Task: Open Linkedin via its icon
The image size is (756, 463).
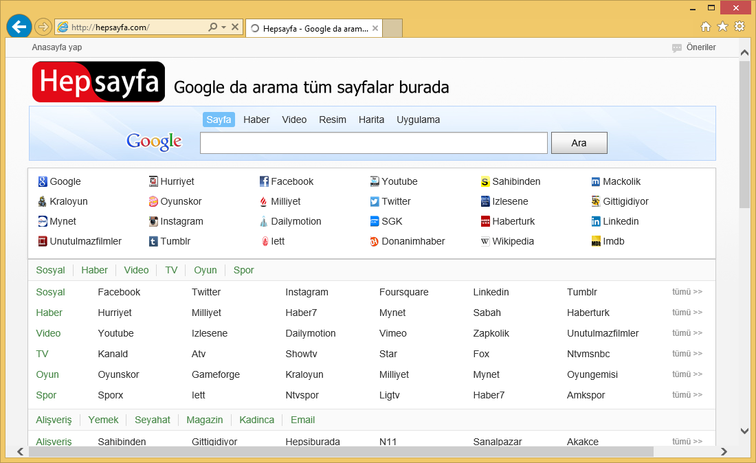Action: [595, 221]
